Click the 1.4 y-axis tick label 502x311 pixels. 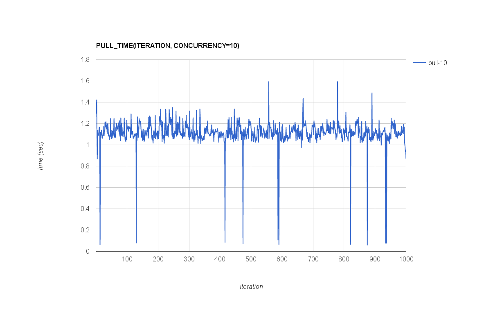85,102
